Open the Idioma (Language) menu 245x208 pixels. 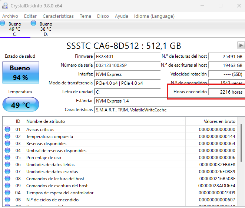(154, 16)
